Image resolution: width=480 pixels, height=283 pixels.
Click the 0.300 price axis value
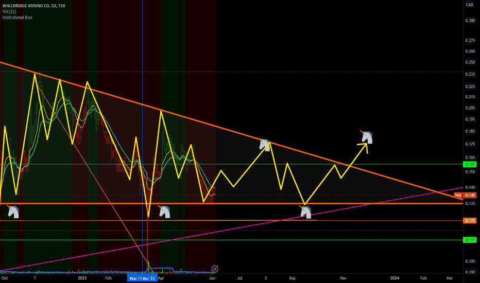[470, 21]
